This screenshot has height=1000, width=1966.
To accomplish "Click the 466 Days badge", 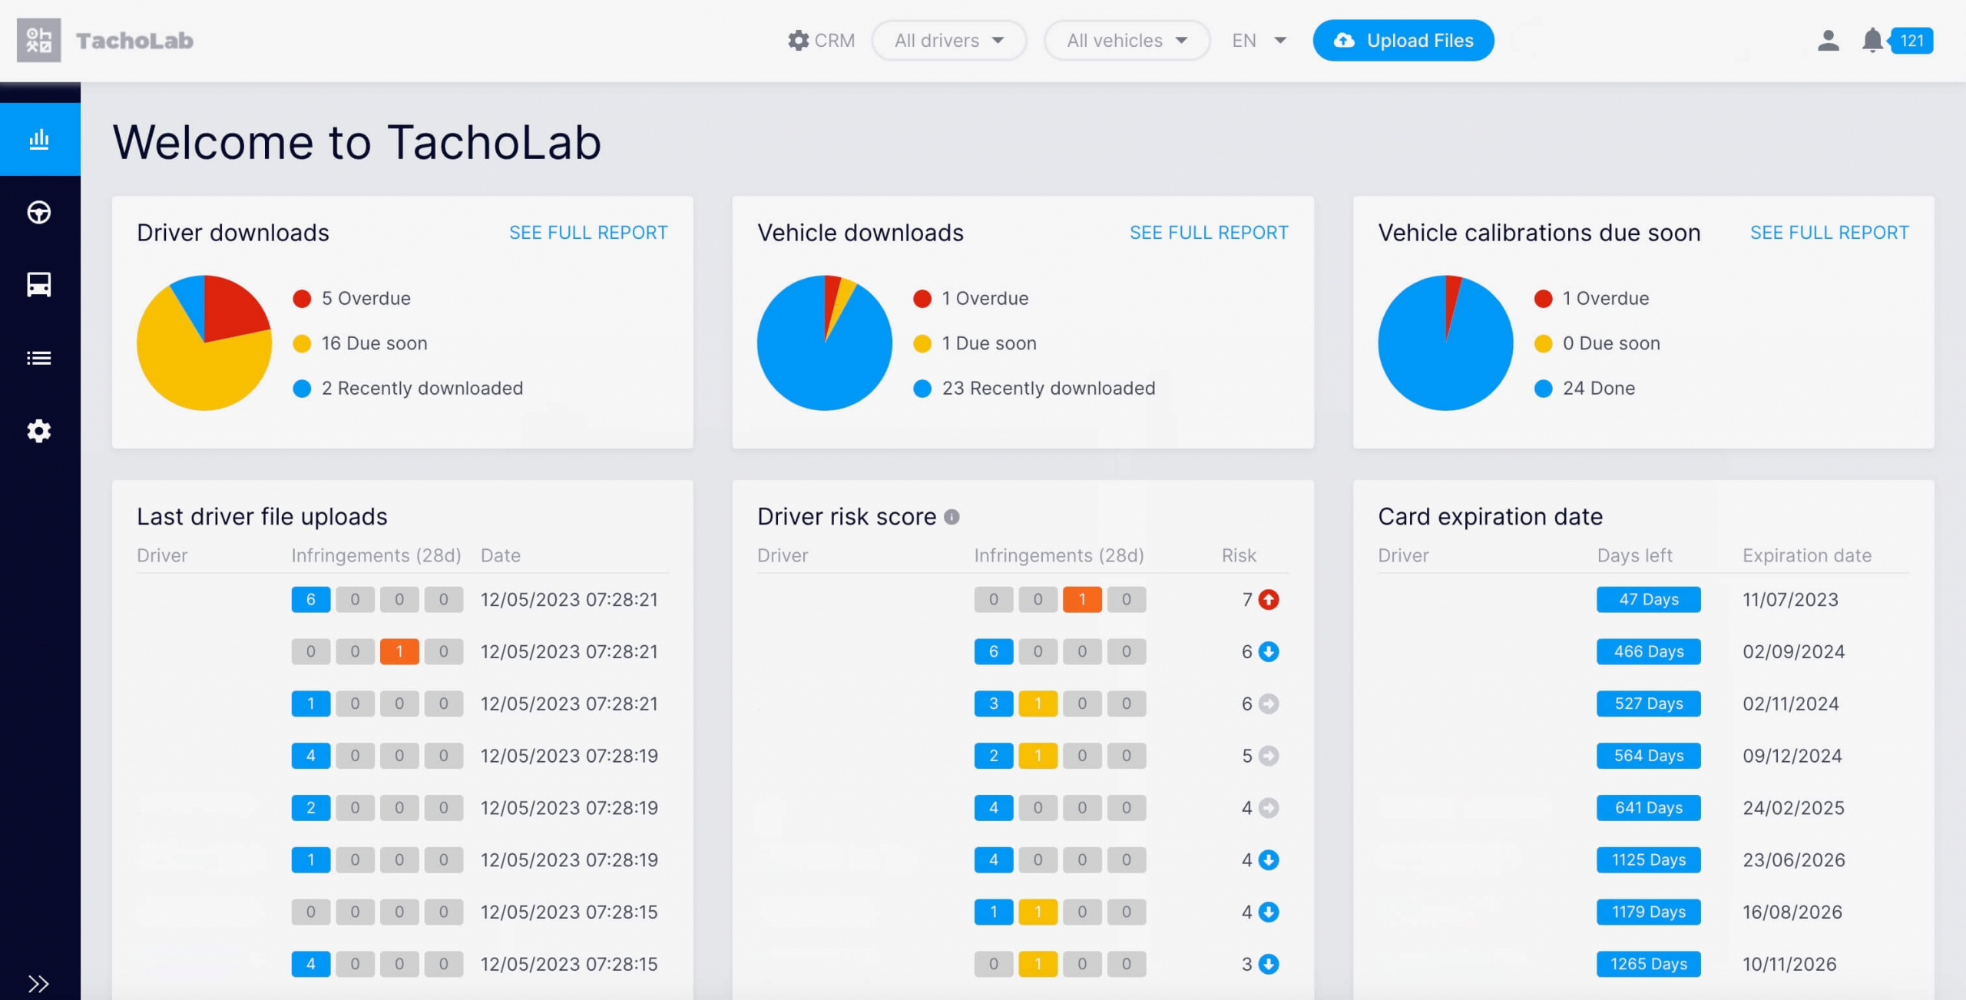I will [x=1648, y=651].
